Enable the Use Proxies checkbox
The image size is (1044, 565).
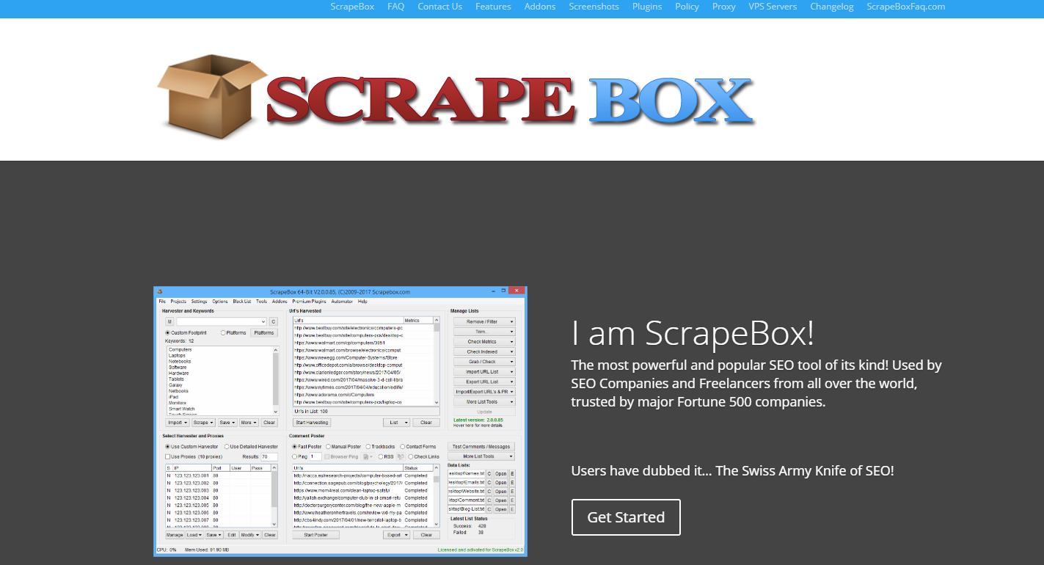pos(167,456)
